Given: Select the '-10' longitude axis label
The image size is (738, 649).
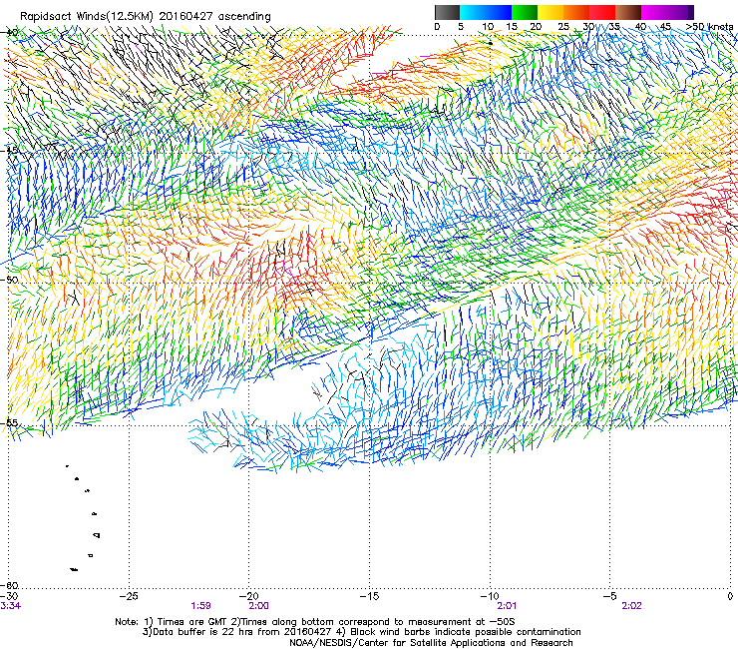Looking at the screenshot, I should click(490, 596).
